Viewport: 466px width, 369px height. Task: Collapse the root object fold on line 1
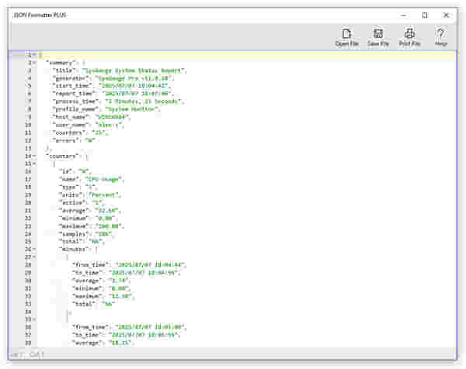(x=34, y=55)
